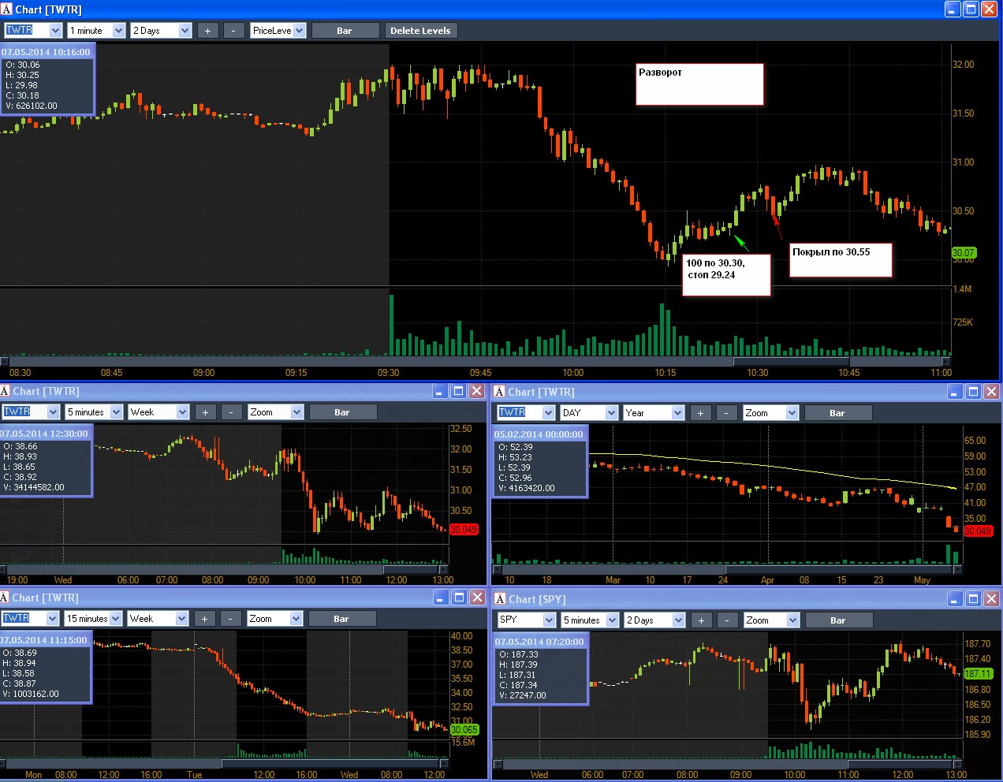1003x782 pixels.
Task: Click the Bar button in the SPY chart
Action: pyautogui.click(x=838, y=620)
